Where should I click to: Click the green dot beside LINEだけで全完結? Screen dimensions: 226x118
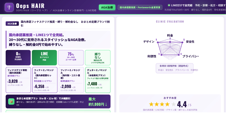click(x=169, y=5)
